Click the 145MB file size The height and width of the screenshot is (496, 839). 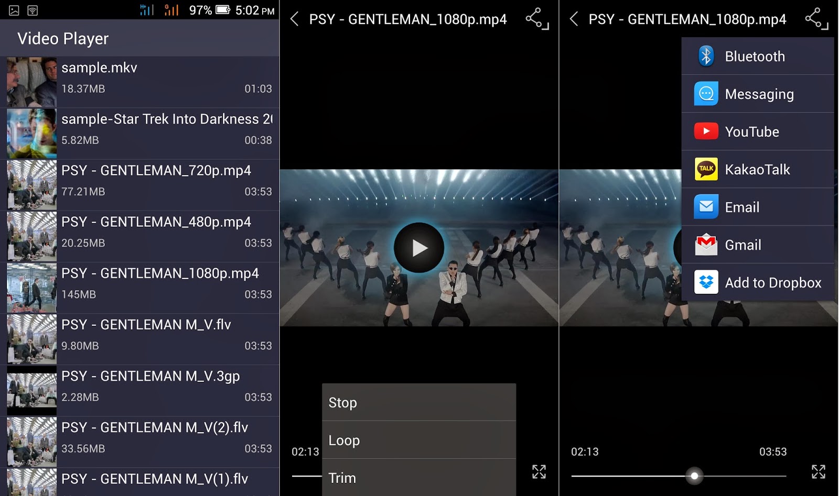[79, 294]
